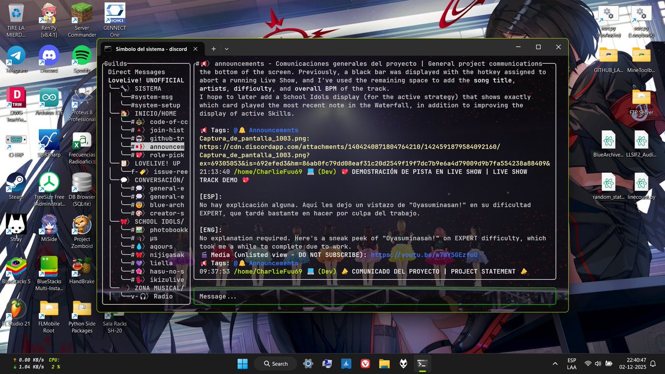This screenshot has height=374, width=665.
Task: Select the TreeSize Free desktop icon
Action: [x=49, y=189]
